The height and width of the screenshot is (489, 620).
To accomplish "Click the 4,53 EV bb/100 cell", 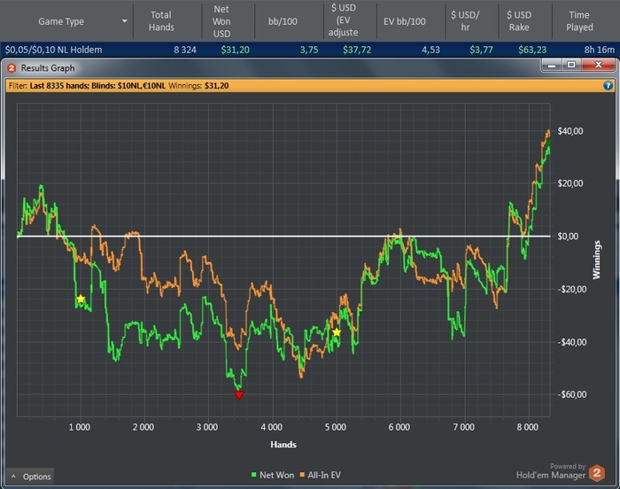I will [x=430, y=50].
